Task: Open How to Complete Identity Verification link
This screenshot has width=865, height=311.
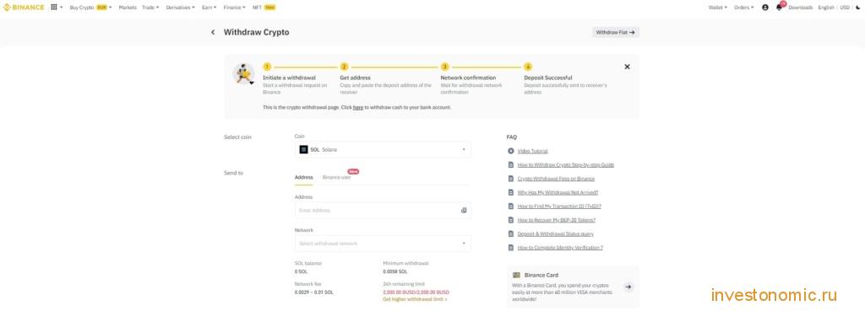Action: coord(560,248)
